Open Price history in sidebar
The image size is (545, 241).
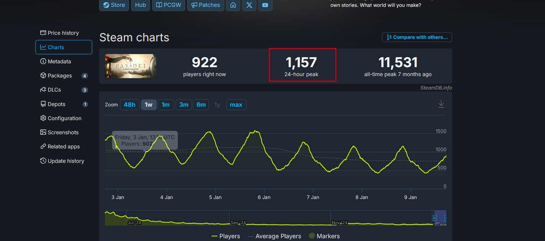(64, 33)
